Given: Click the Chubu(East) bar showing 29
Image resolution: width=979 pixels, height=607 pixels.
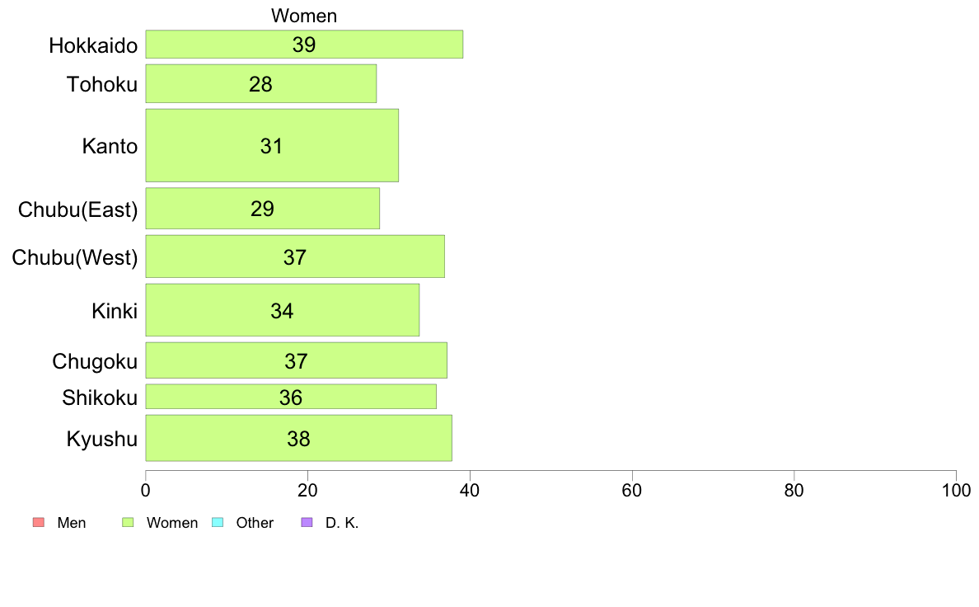Looking at the screenshot, I should point(262,209).
